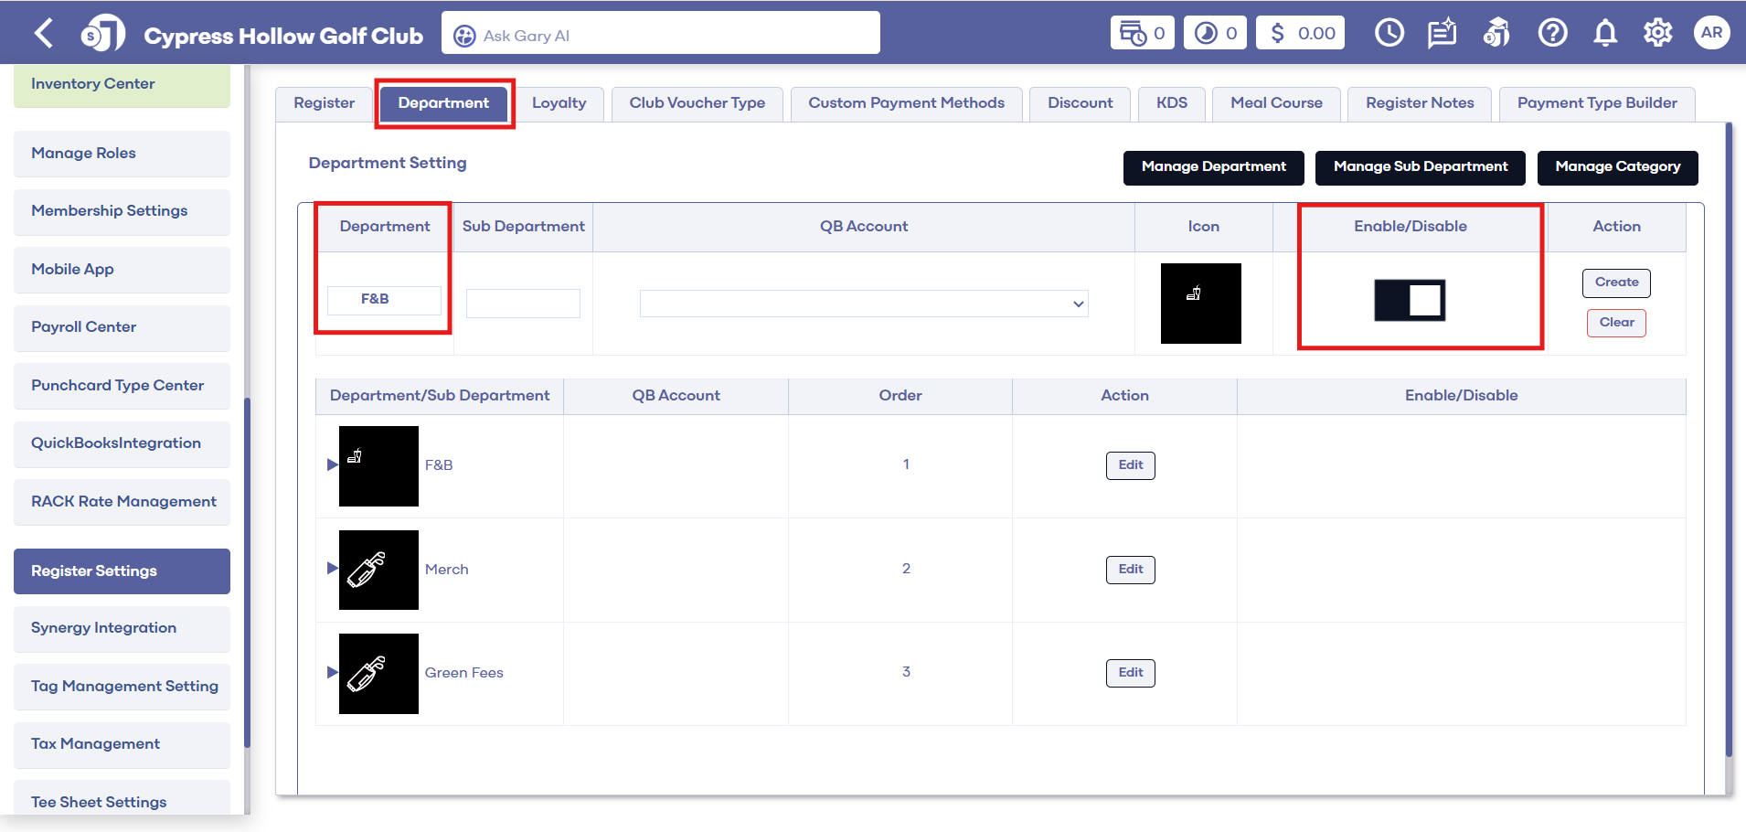Open the graduation cap training icon
The height and width of the screenshot is (832, 1746).
(x=1496, y=34)
